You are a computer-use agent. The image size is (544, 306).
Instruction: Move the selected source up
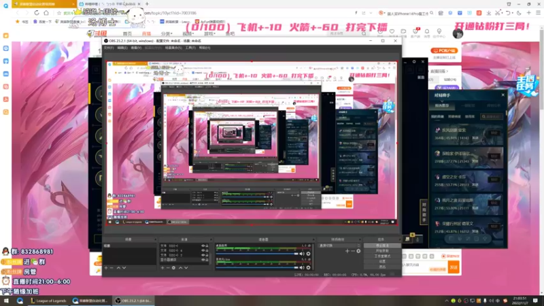(180, 268)
